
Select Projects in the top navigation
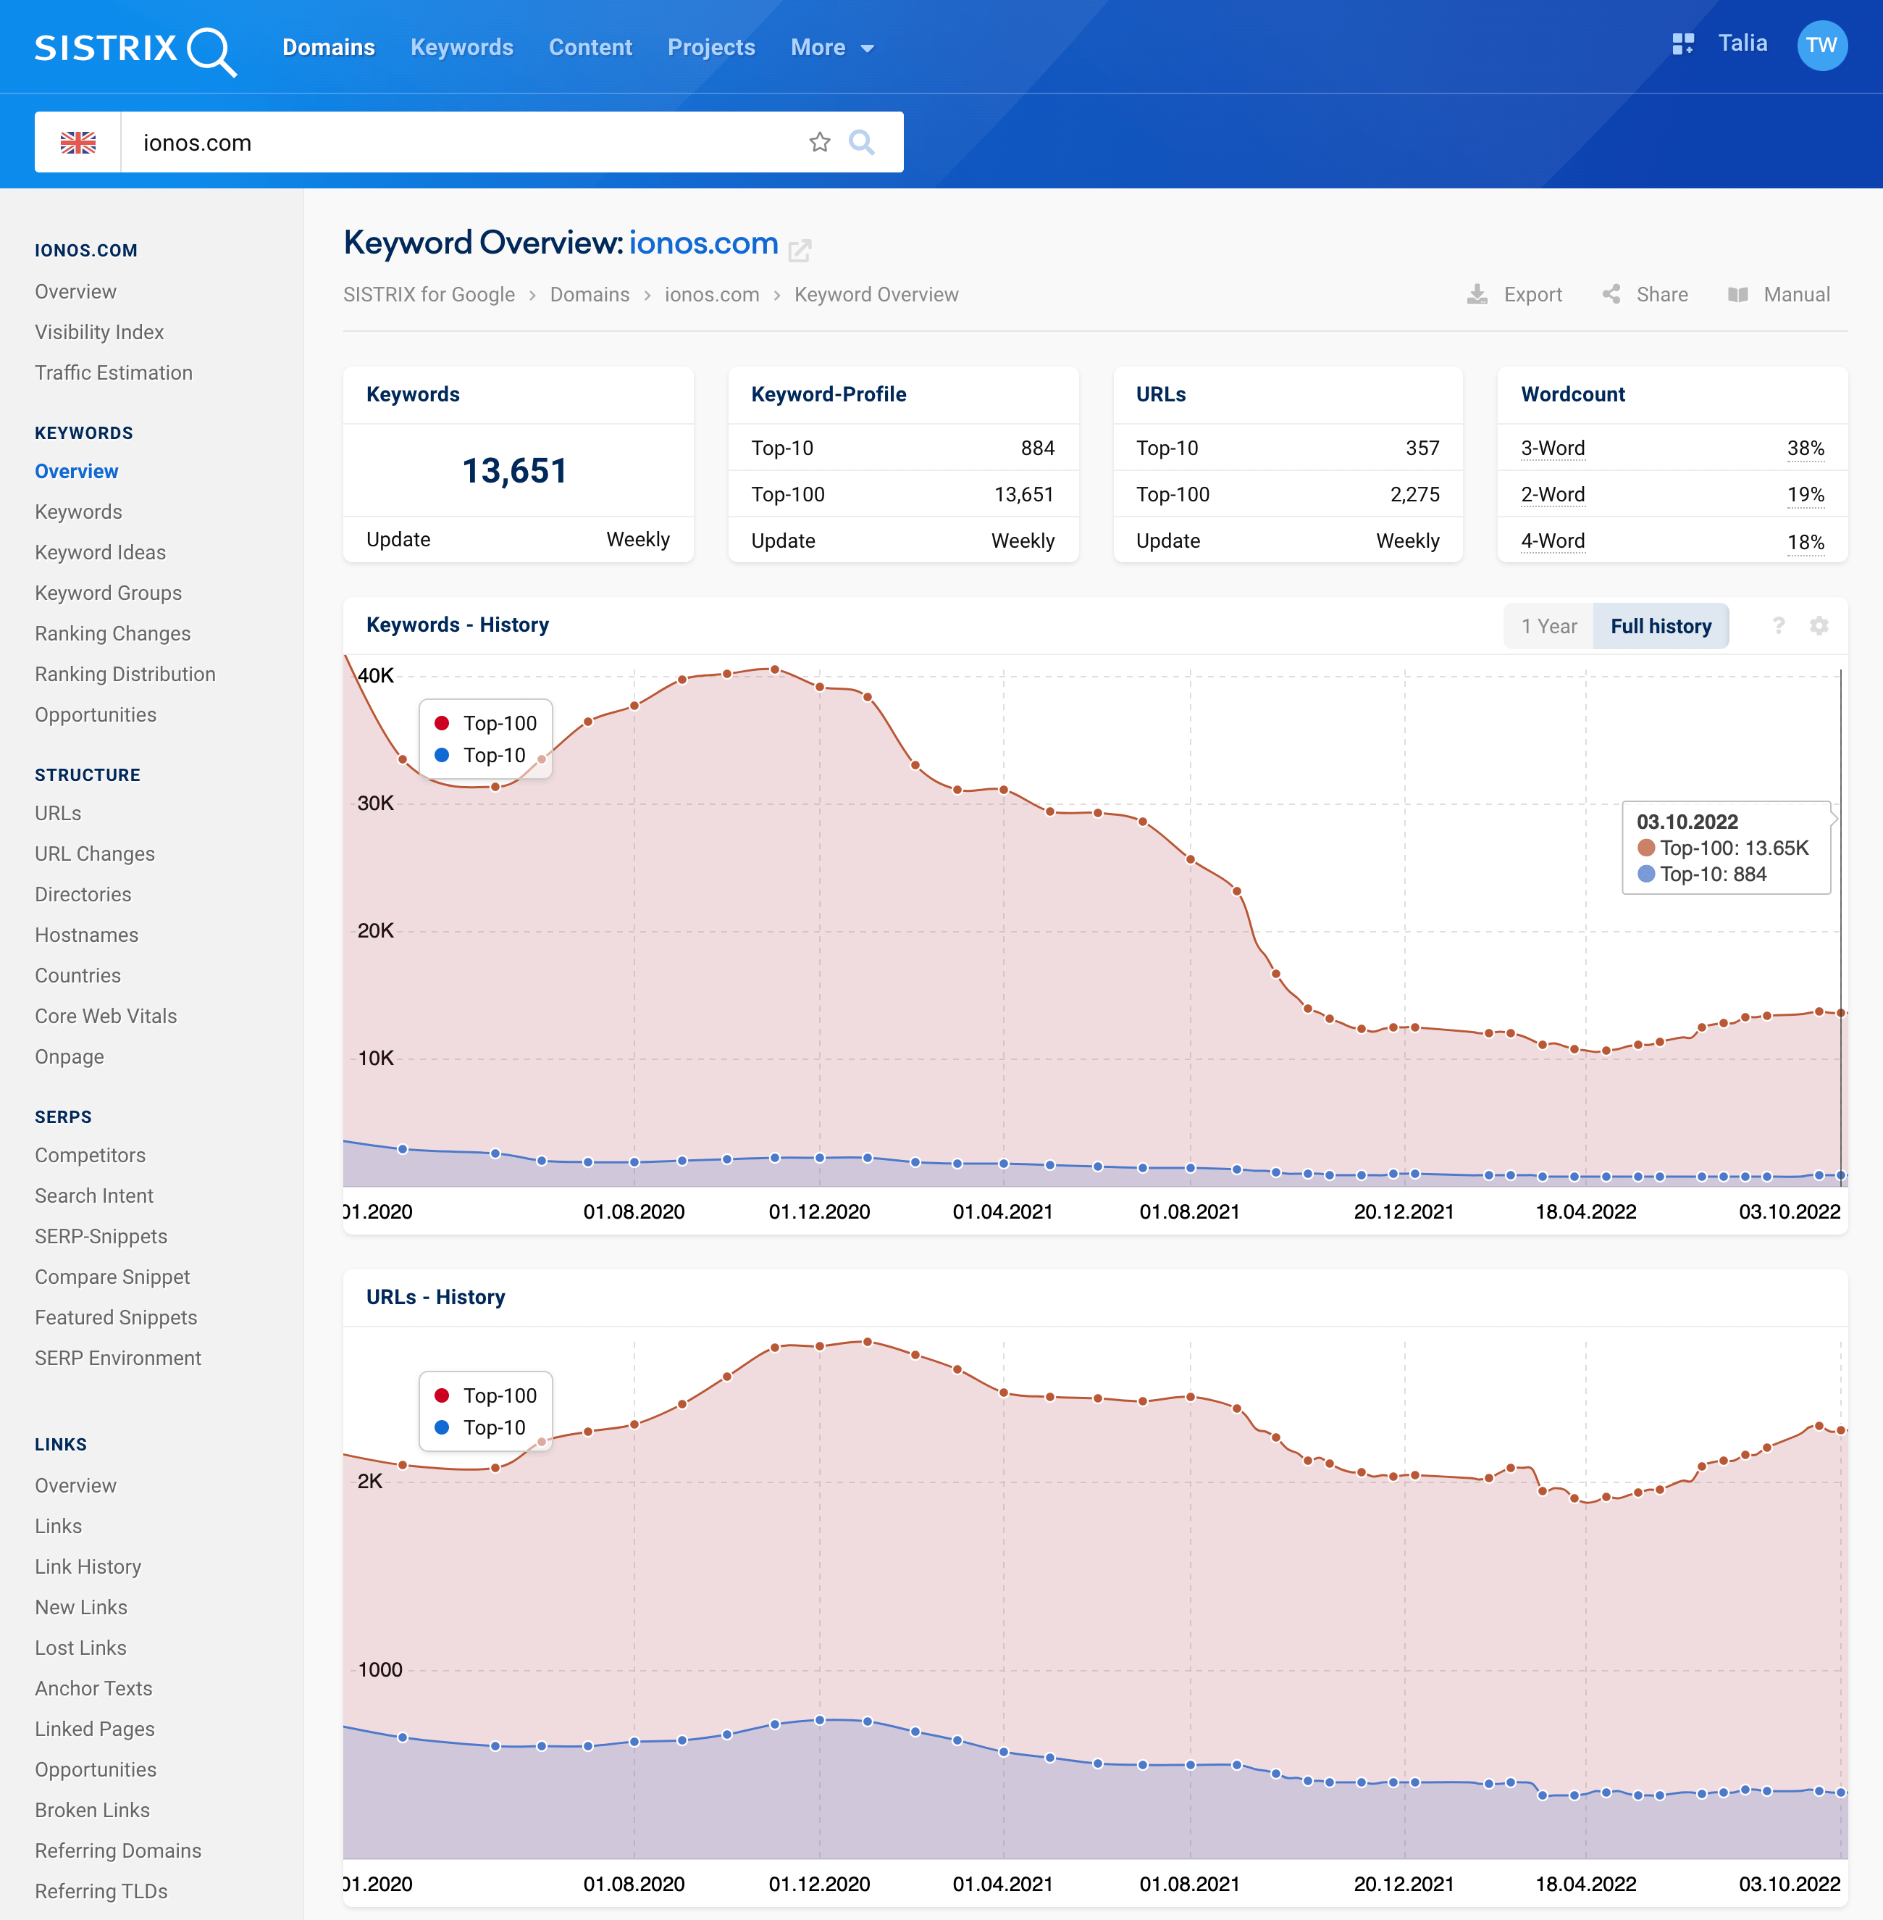[x=711, y=46]
